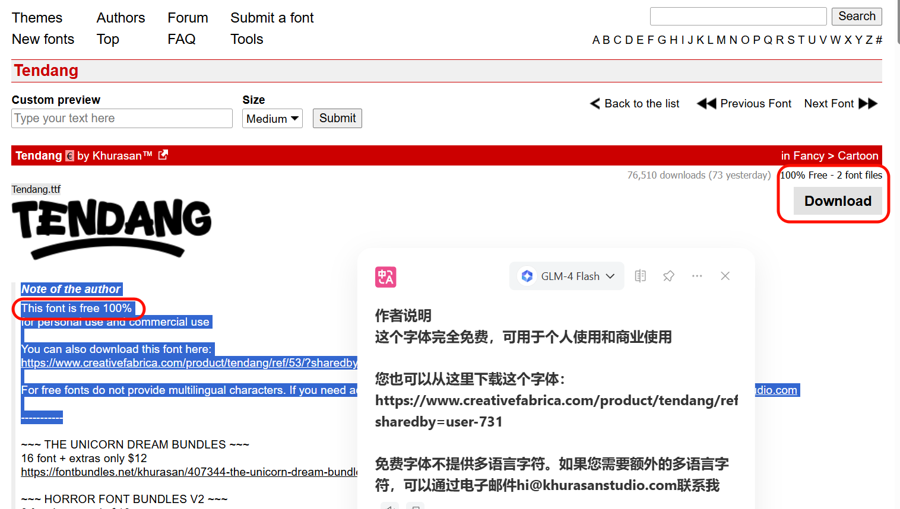Open the Submit a font page
Viewport: 900px width, 509px height.
272,18
